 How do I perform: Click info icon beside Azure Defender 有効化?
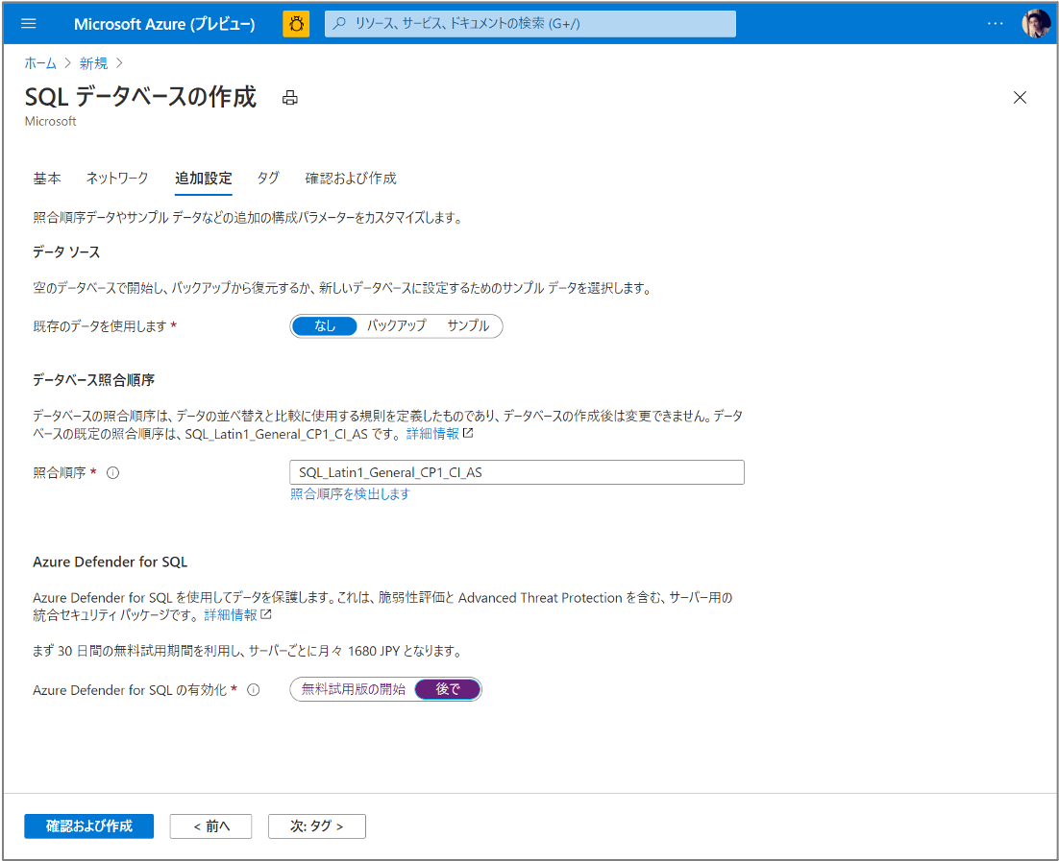tap(254, 689)
